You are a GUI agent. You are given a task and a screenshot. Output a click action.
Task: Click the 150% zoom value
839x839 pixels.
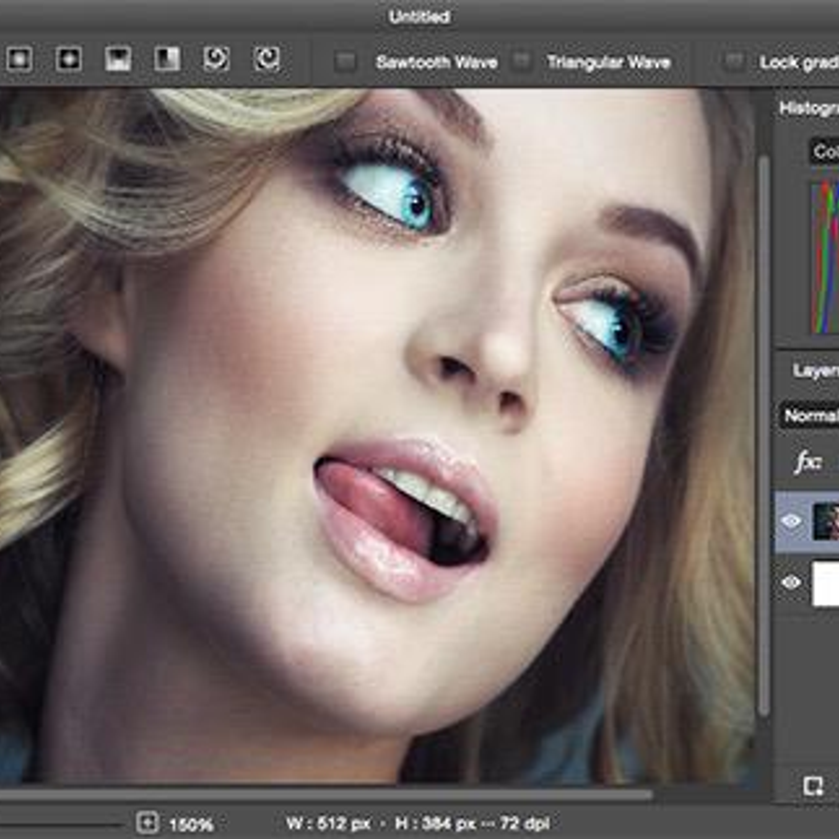[x=191, y=825]
